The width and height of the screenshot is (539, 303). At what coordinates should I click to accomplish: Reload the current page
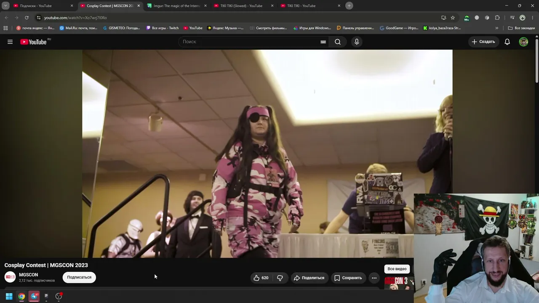click(x=27, y=18)
